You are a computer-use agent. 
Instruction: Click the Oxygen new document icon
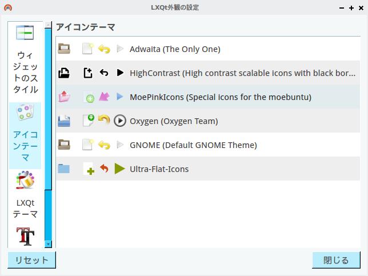click(x=89, y=121)
